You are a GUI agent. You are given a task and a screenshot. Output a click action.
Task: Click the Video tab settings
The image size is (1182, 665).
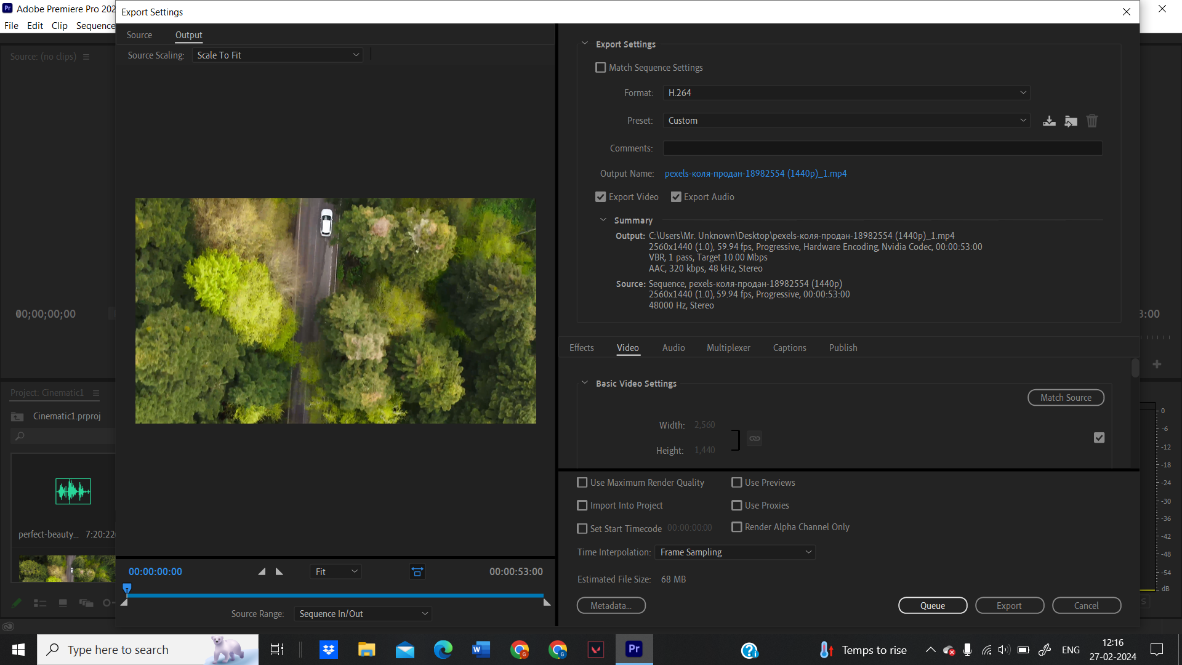[x=629, y=347]
